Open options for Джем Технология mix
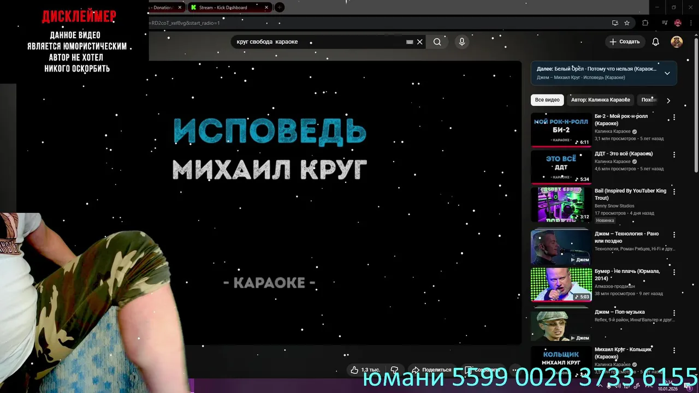The height and width of the screenshot is (393, 699). click(674, 235)
